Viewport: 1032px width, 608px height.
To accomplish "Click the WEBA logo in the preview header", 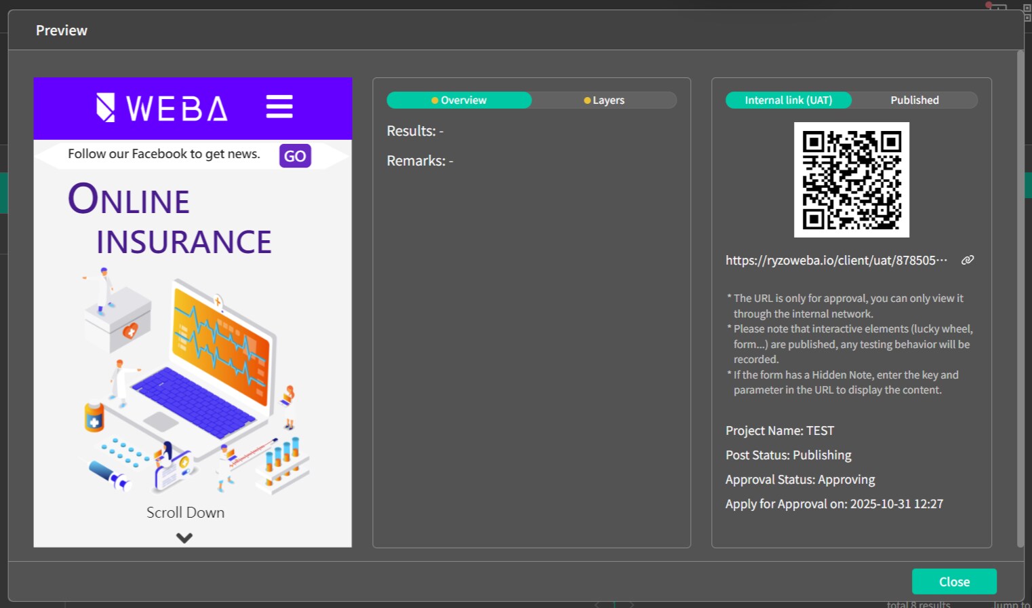I will click(162, 107).
